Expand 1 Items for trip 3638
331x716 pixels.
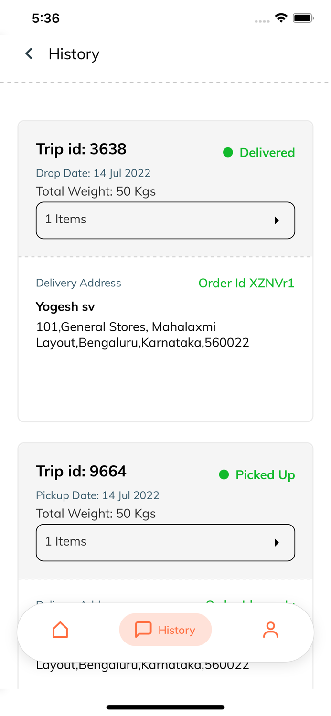(x=165, y=220)
